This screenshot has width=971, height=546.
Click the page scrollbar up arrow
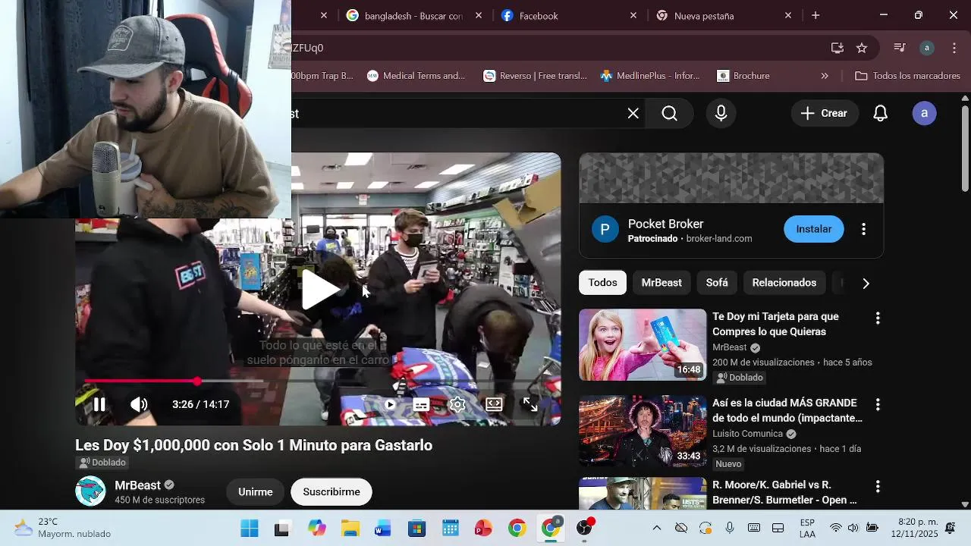click(x=965, y=98)
